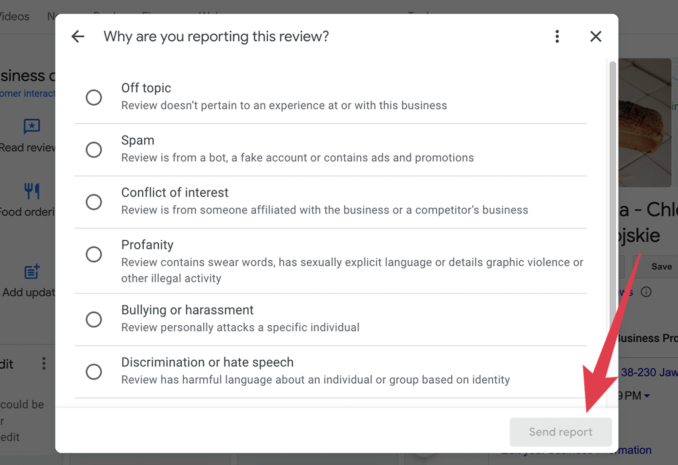Viewport: 678px width, 465px height.
Task: Open the Videos tab
Action: pyautogui.click(x=14, y=16)
